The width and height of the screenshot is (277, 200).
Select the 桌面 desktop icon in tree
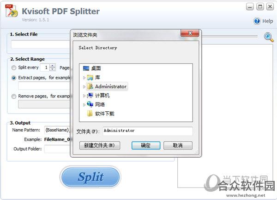pyautogui.click(x=86, y=68)
